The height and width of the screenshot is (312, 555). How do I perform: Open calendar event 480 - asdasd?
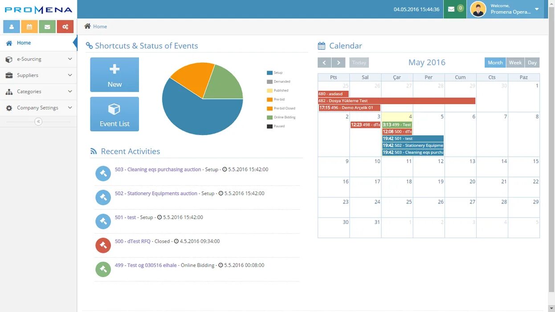pos(333,94)
